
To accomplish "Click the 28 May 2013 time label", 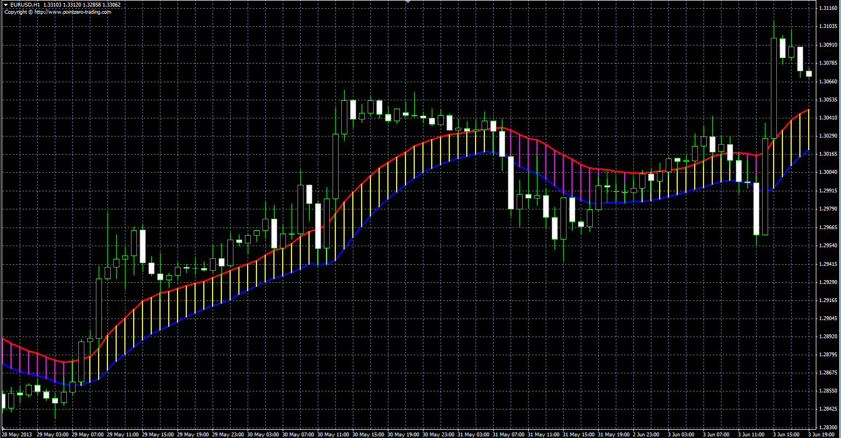I will pyautogui.click(x=16, y=434).
